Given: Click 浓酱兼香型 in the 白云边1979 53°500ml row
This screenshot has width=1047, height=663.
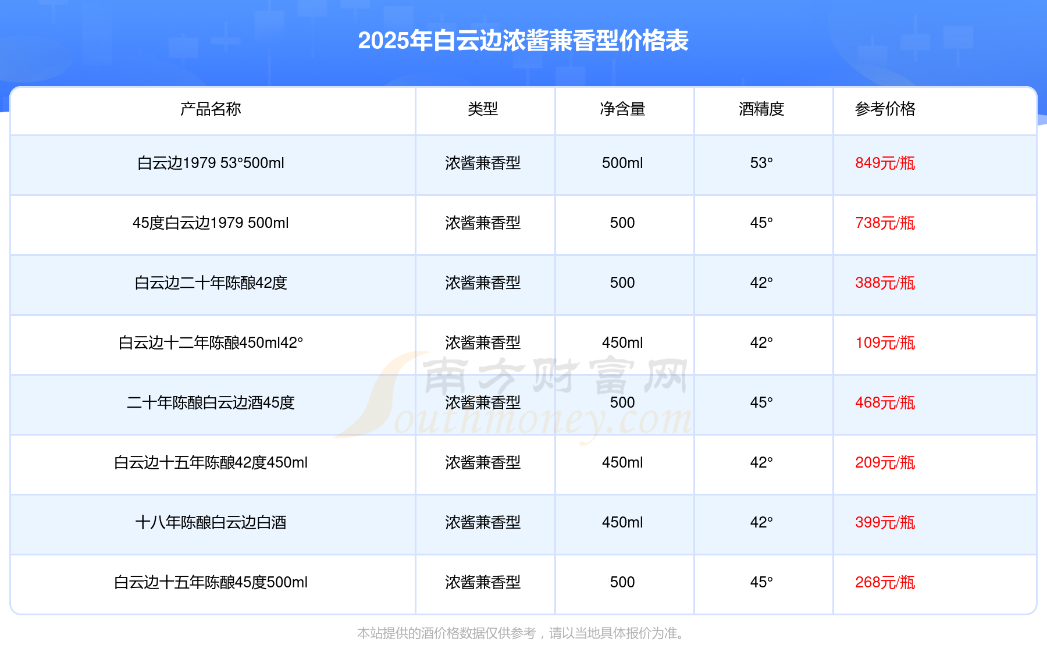Looking at the screenshot, I should pos(483,163).
